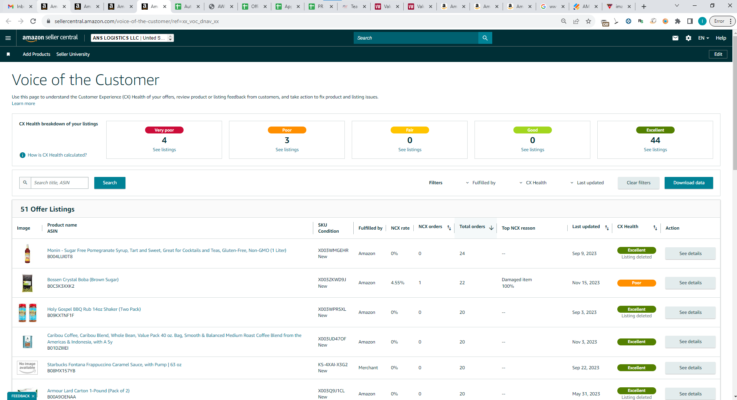
Task: Open the browser zoom magnifier icon
Action: [x=564, y=21]
